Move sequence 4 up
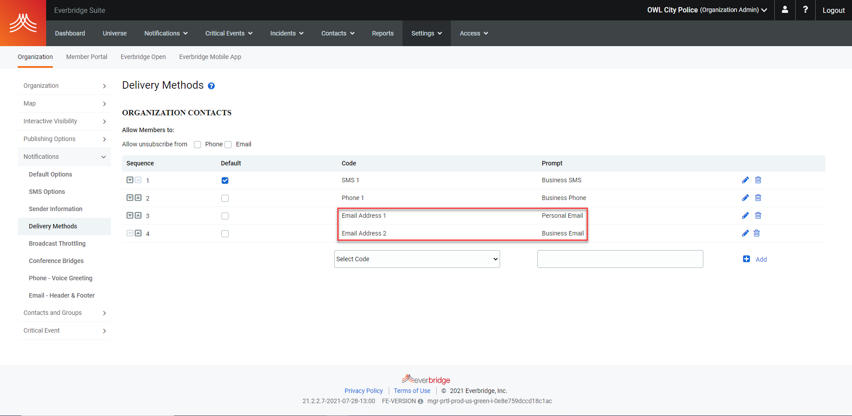 click(138, 233)
